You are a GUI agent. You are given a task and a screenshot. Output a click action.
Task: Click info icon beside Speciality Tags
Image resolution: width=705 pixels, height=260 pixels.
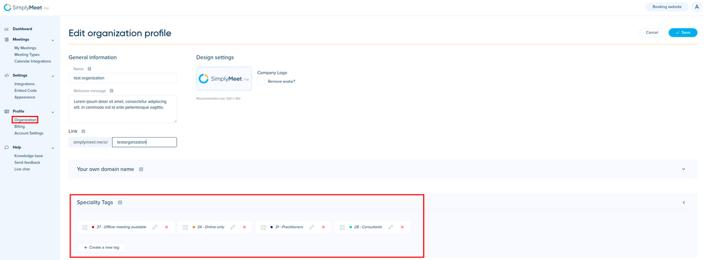click(120, 203)
